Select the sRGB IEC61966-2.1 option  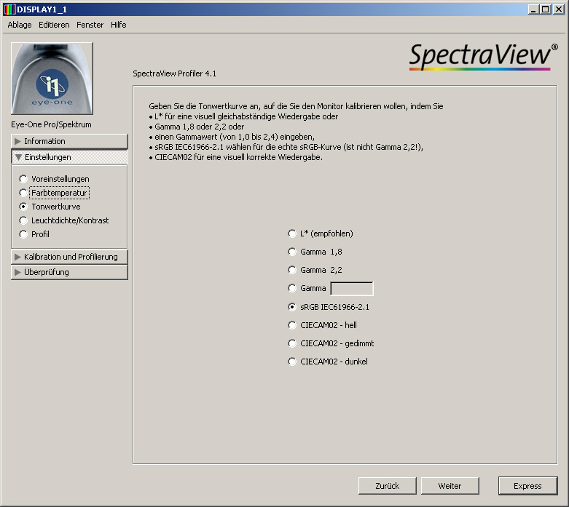[x=291, y=307]
